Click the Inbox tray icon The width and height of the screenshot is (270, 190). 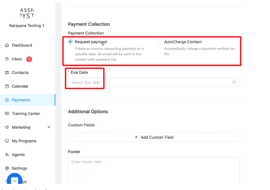(x=7, y=59)
